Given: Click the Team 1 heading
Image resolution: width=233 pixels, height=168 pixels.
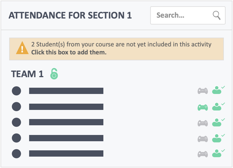Looking at the screenshot, I should (x=27, y=74).
